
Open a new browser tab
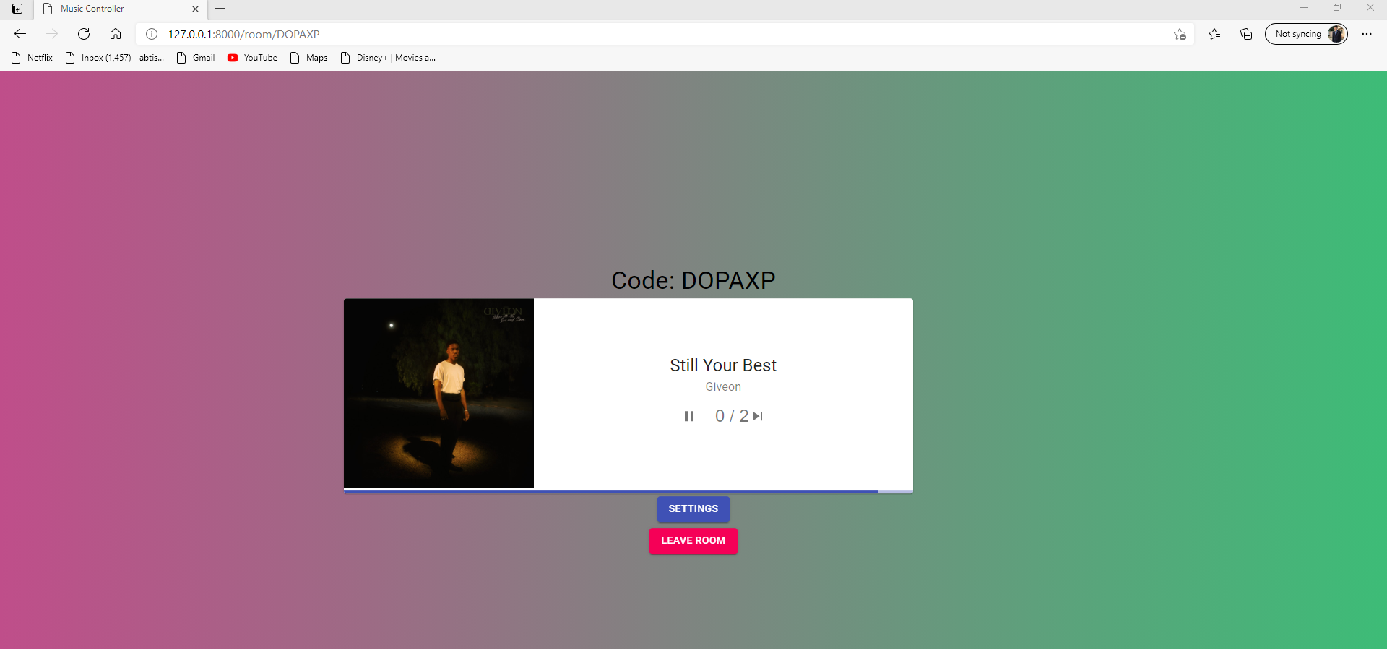pos(220,9)
